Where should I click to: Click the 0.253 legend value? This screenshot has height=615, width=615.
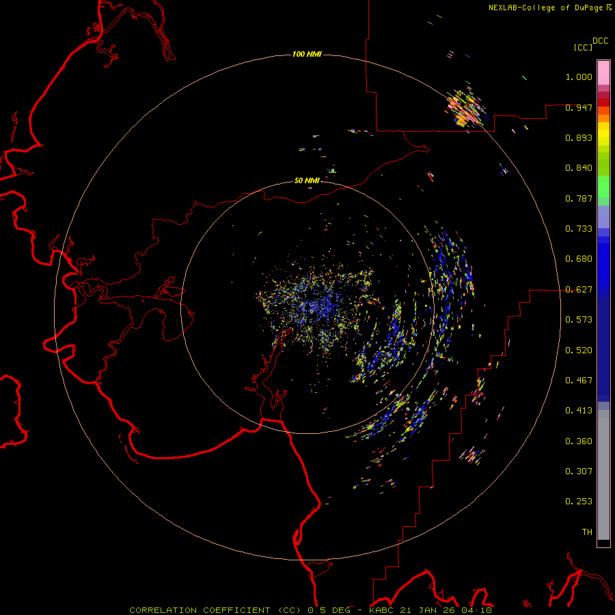click(x=579, y=502)
